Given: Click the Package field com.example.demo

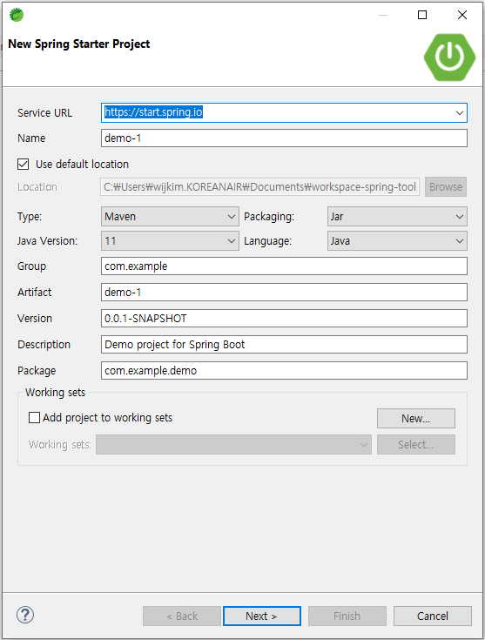Looking at the screenshot, I should point(284,371).
